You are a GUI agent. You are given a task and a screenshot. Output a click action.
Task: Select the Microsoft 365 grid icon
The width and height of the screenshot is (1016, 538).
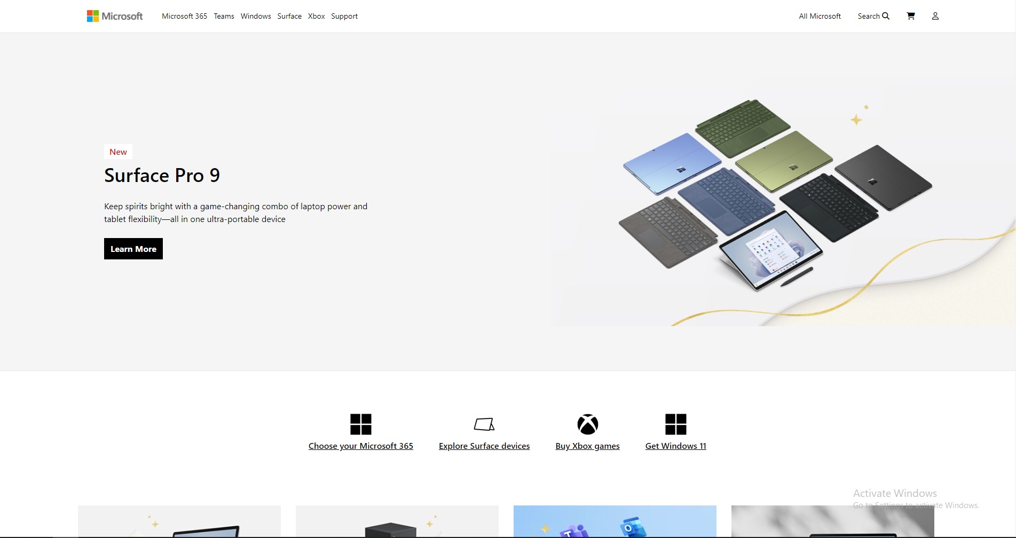pos(361,423)
